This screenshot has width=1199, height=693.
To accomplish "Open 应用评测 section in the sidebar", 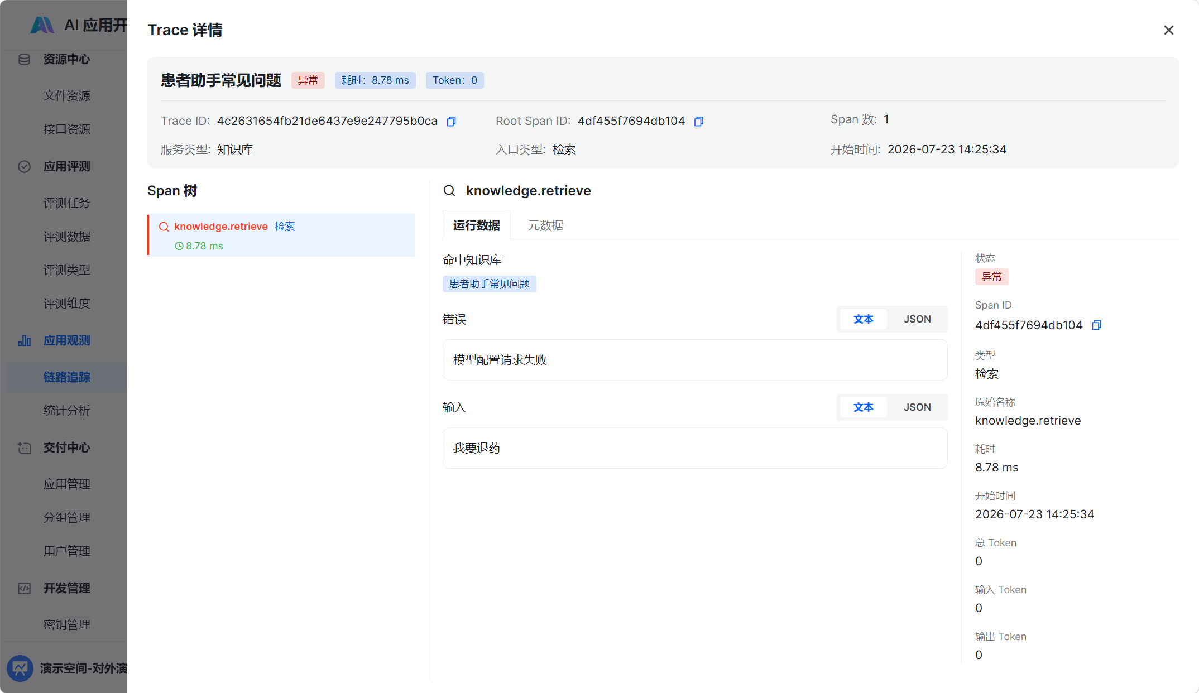I will [x=66, y=166].
